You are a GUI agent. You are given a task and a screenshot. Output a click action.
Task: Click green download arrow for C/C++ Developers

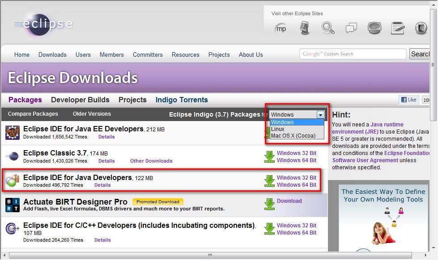pyautogui.click(x=270, y=229)
